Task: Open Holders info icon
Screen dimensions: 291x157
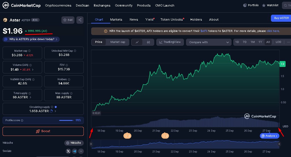Action: pos(69,79)
